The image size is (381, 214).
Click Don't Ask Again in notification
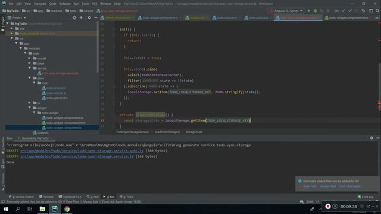pyautogui.click(x=350, y=186)
